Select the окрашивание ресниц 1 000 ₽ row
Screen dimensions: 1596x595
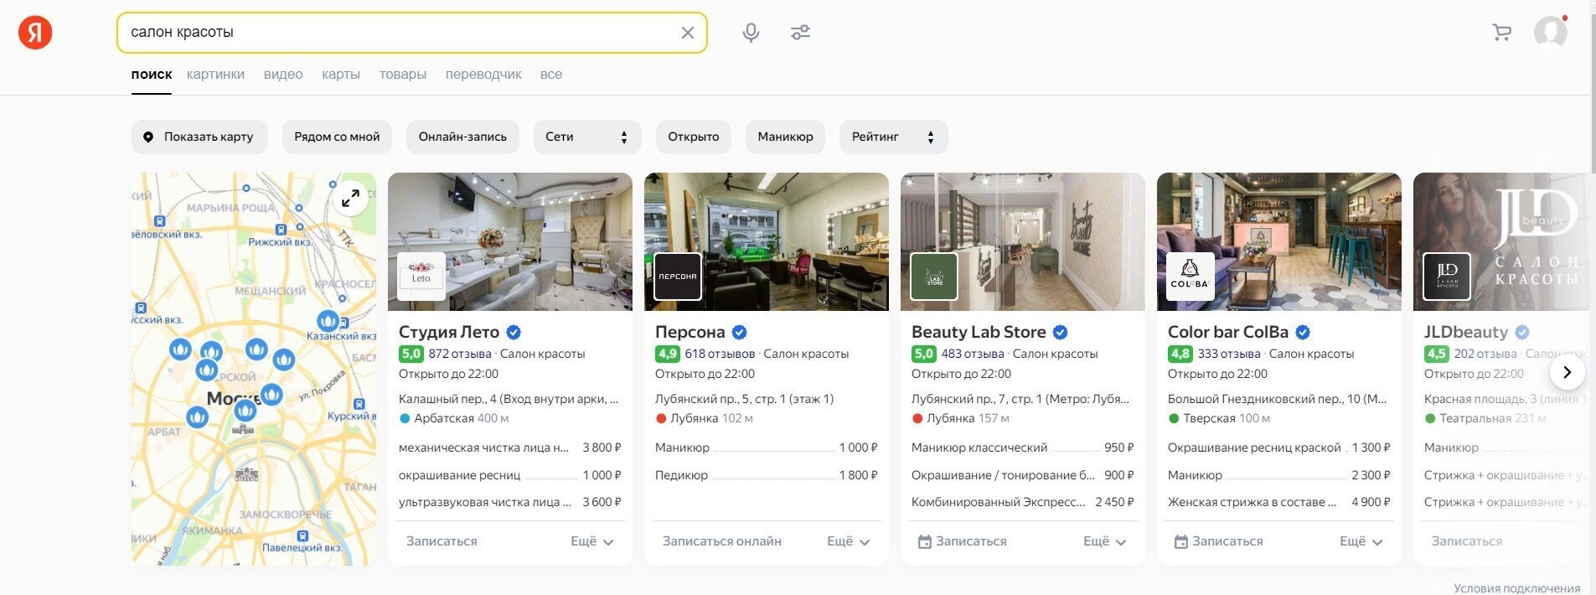(509, 475)
